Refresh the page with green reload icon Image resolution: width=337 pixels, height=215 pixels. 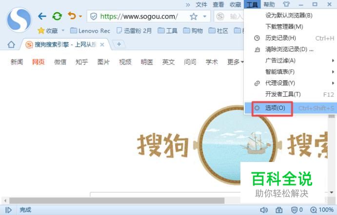click(x=57, y=16)
